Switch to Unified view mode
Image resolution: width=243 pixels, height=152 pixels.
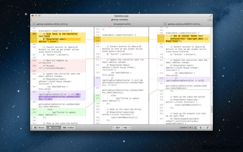click(68, 128)
